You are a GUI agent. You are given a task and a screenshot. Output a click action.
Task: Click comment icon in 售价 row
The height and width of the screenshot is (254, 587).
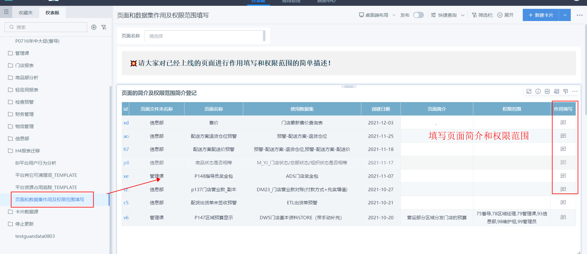pos(563,123)
